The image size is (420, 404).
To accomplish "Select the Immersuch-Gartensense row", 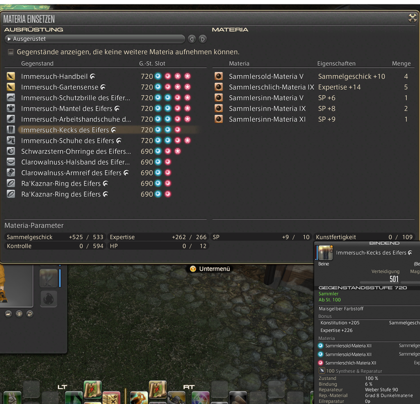I will coord(106,87).
